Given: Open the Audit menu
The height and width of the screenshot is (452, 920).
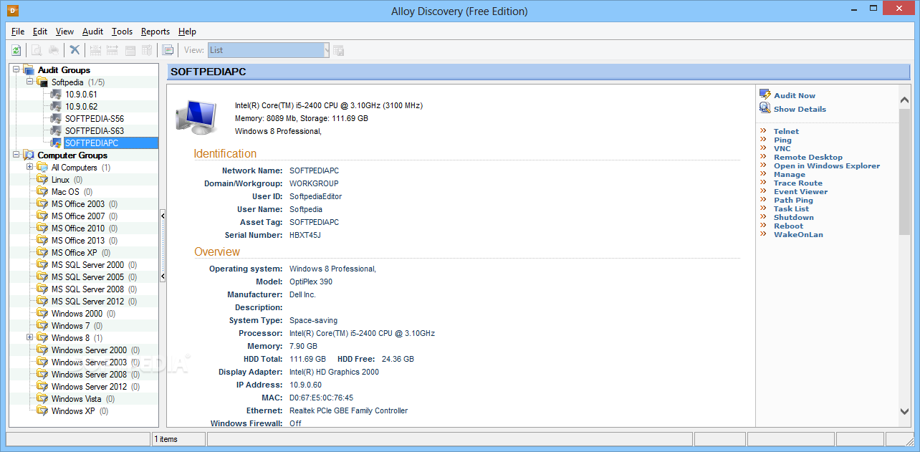Looking at the screenshot, I should coord(92,32).
